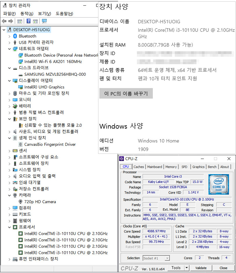Click the Code Name Kaby Lake-U/Y value
236x273 pixels.
coord(158,182)
